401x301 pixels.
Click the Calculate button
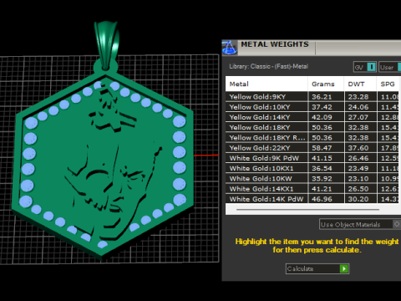[x=317, y=268]
